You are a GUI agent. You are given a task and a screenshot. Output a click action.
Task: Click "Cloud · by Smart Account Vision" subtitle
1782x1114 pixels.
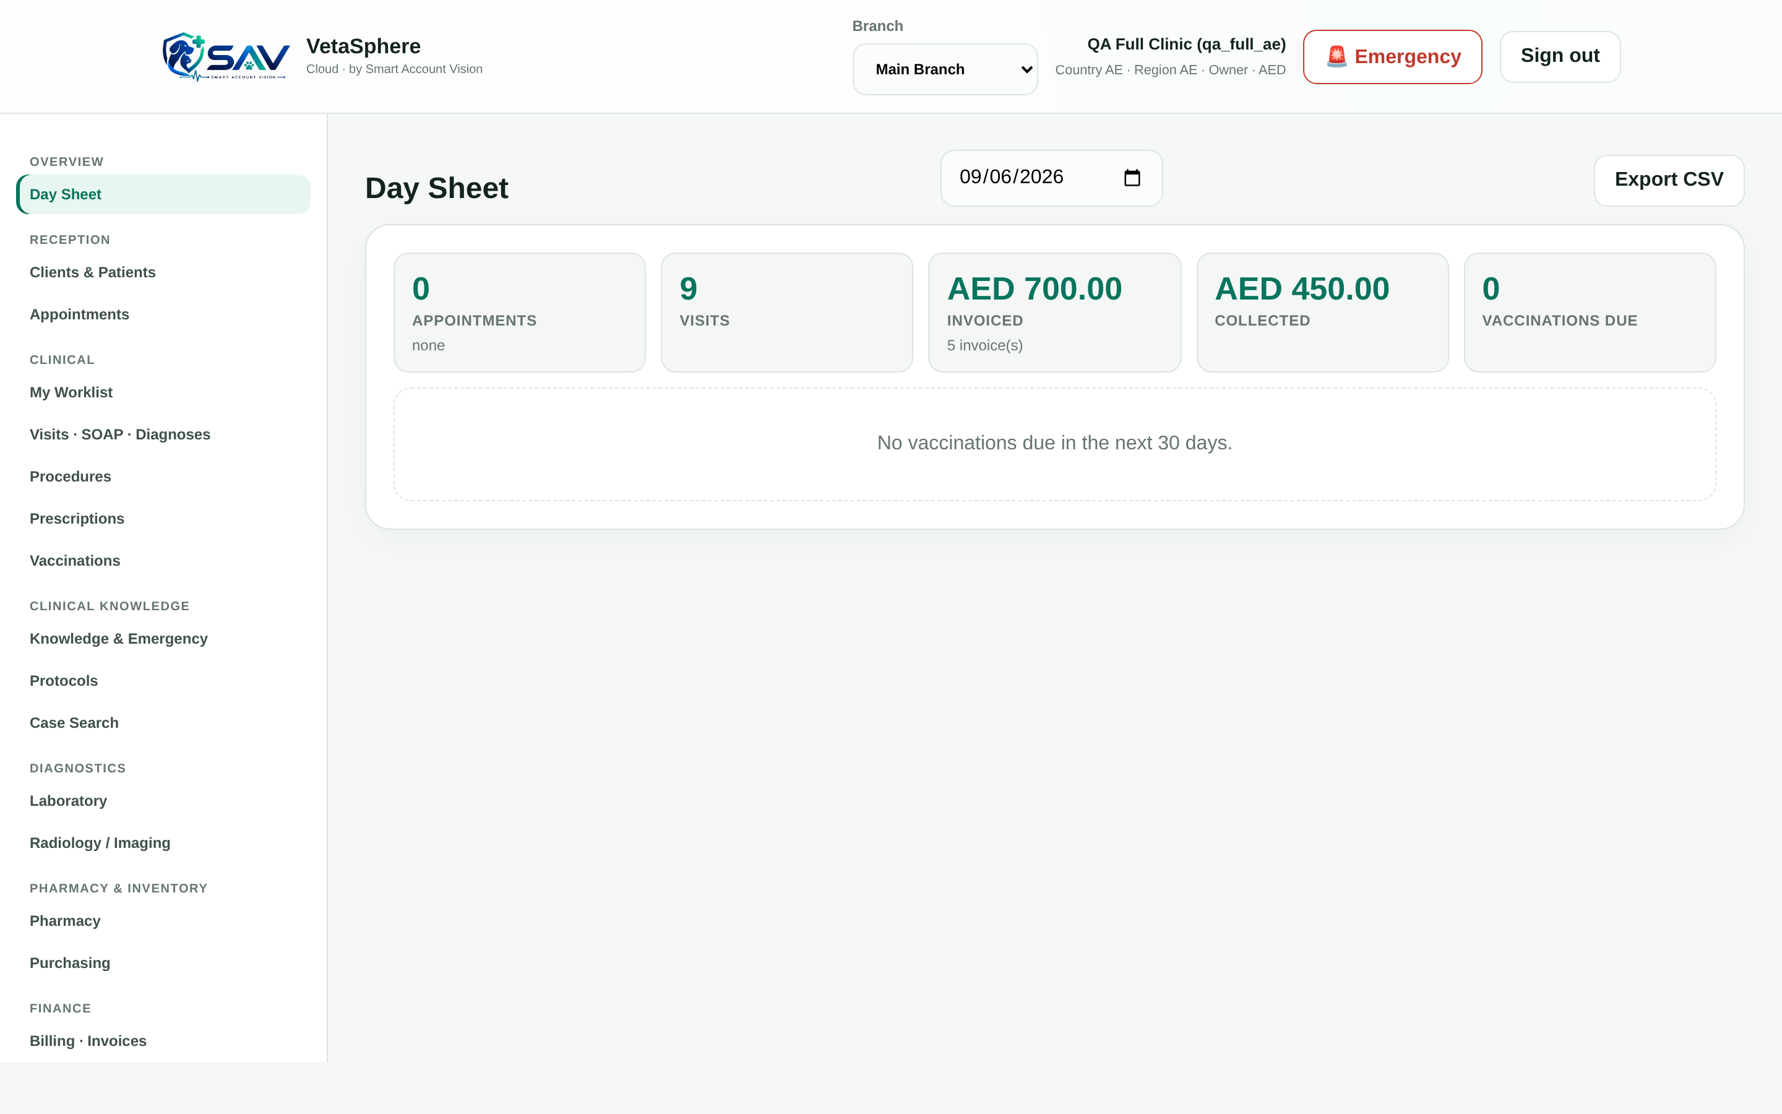pyautogui.click(x=394, y=69)
